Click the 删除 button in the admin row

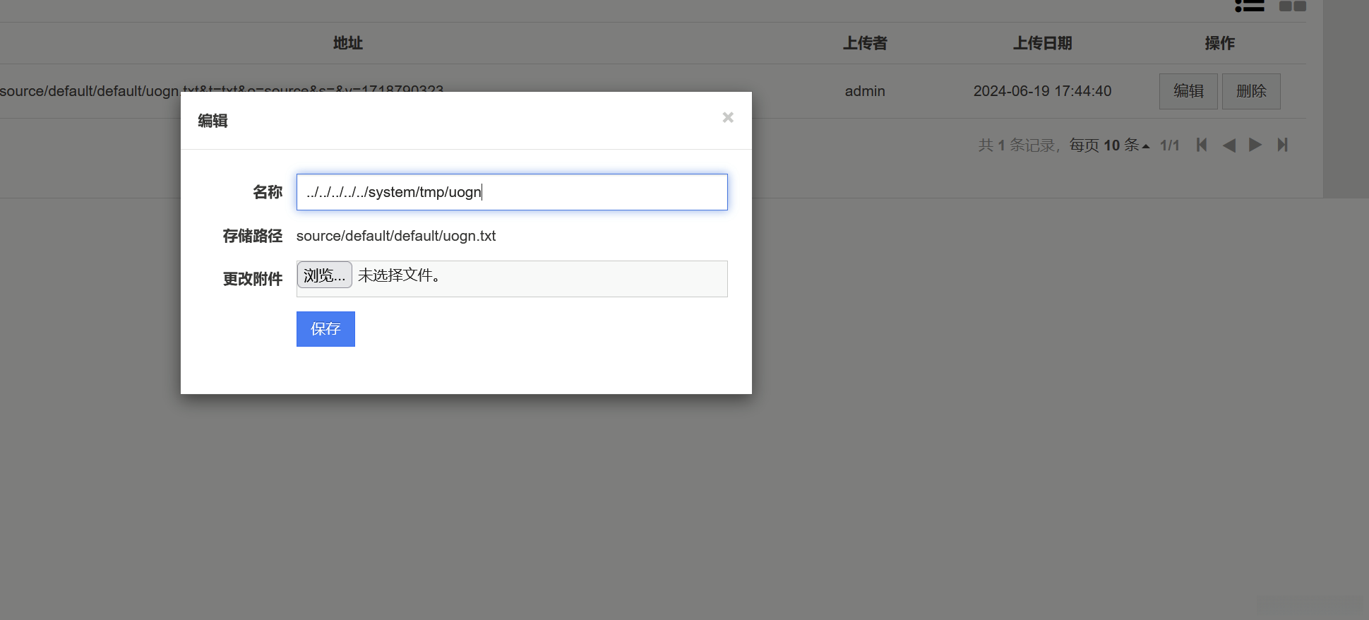pos(1251,91)
